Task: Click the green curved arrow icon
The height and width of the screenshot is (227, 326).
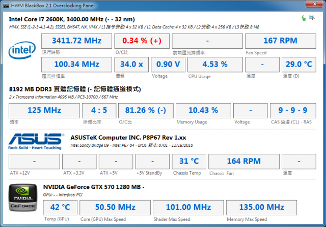Action: (x=304, y=18)
